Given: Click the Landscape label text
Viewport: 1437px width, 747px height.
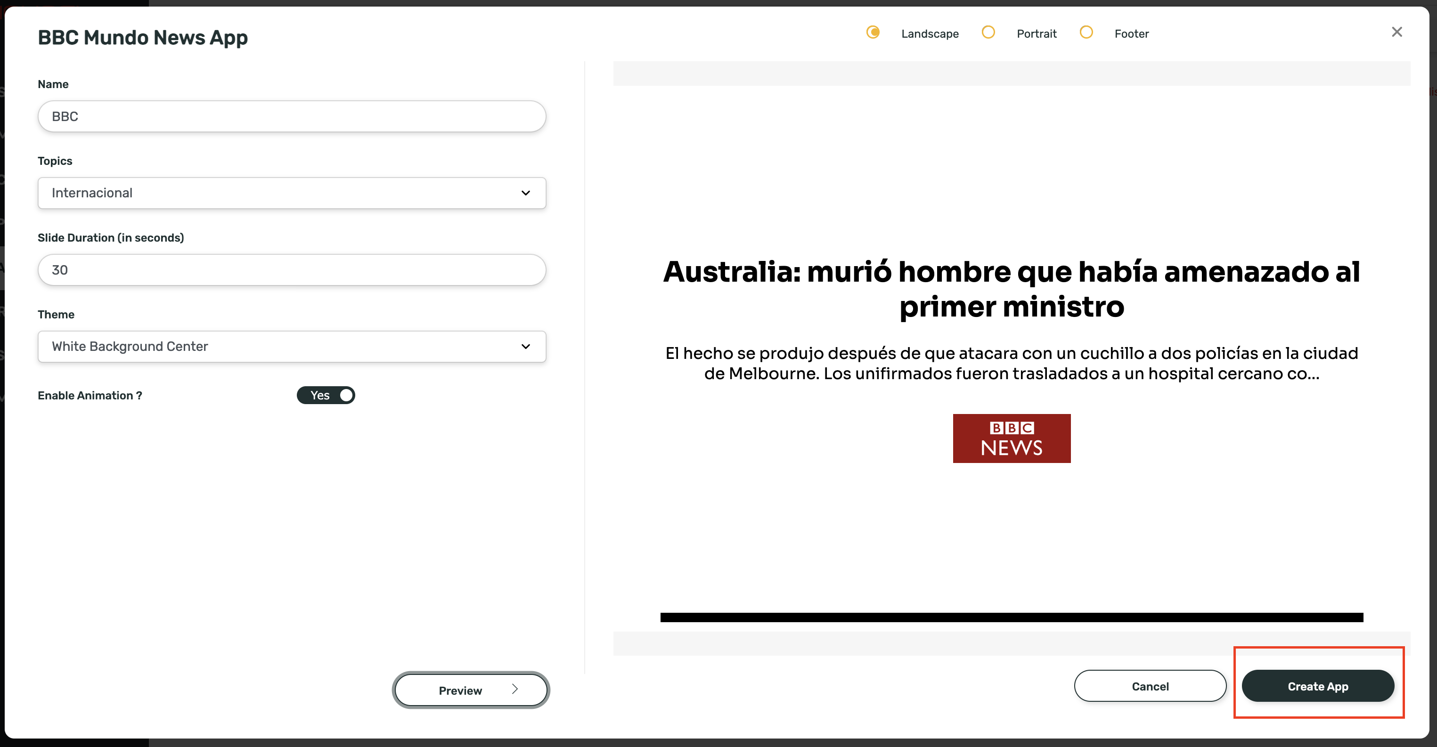Looking at the screenshot, I should [930, 33].
